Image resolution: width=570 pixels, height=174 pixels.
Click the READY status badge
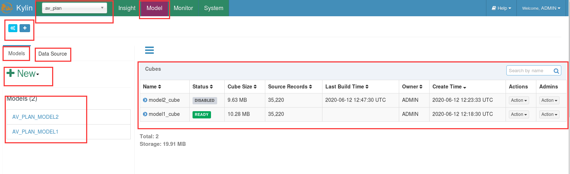point(202,114)
